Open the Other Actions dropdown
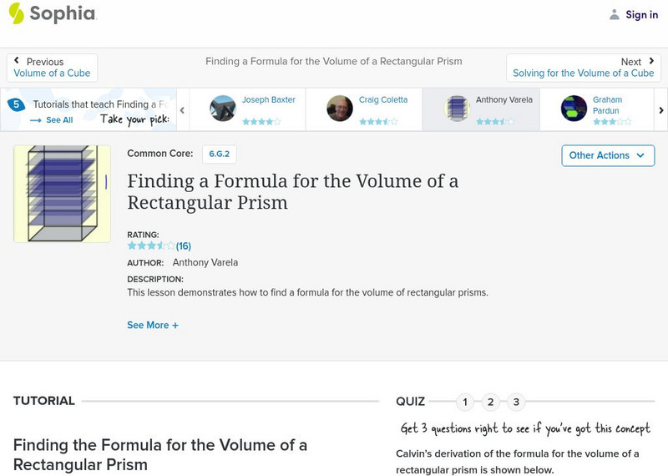This screenshot has width=668, height=476. tap(607, 155)
